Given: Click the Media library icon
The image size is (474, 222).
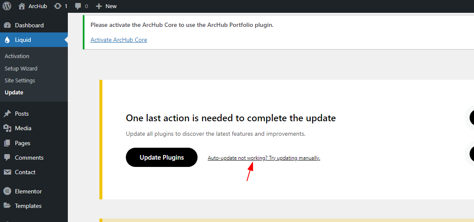Looking at the screenshot, I should coord(7,129).
